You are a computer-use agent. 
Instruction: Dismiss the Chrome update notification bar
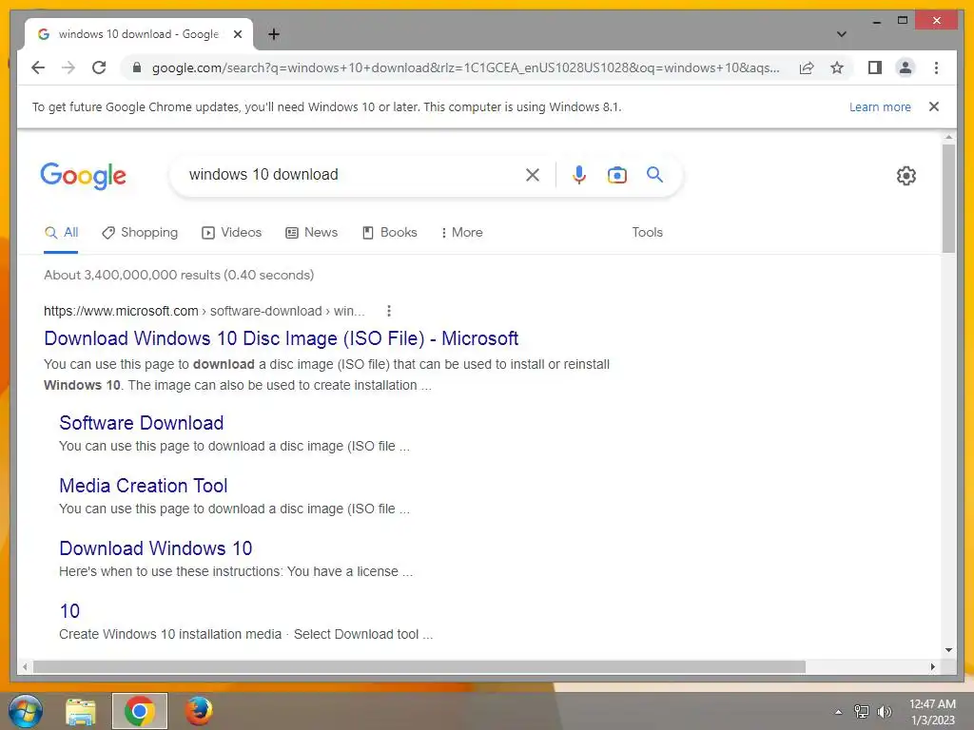[934, 106]
